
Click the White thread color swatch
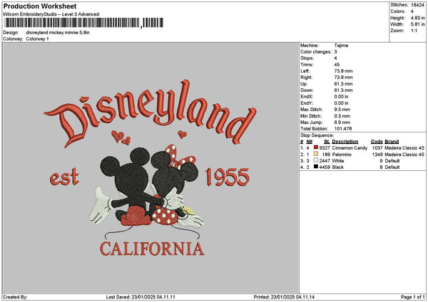[316, 160]
